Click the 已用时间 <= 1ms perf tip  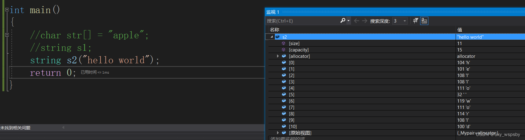point(95,72)
